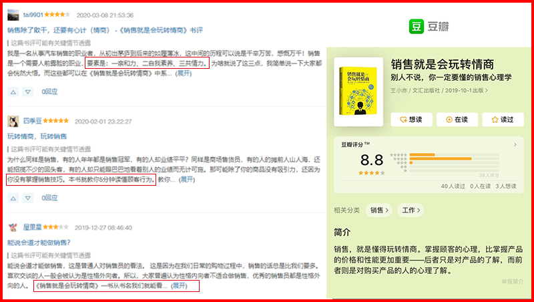Open 屋里星's avatar icon

click(13, 227)
